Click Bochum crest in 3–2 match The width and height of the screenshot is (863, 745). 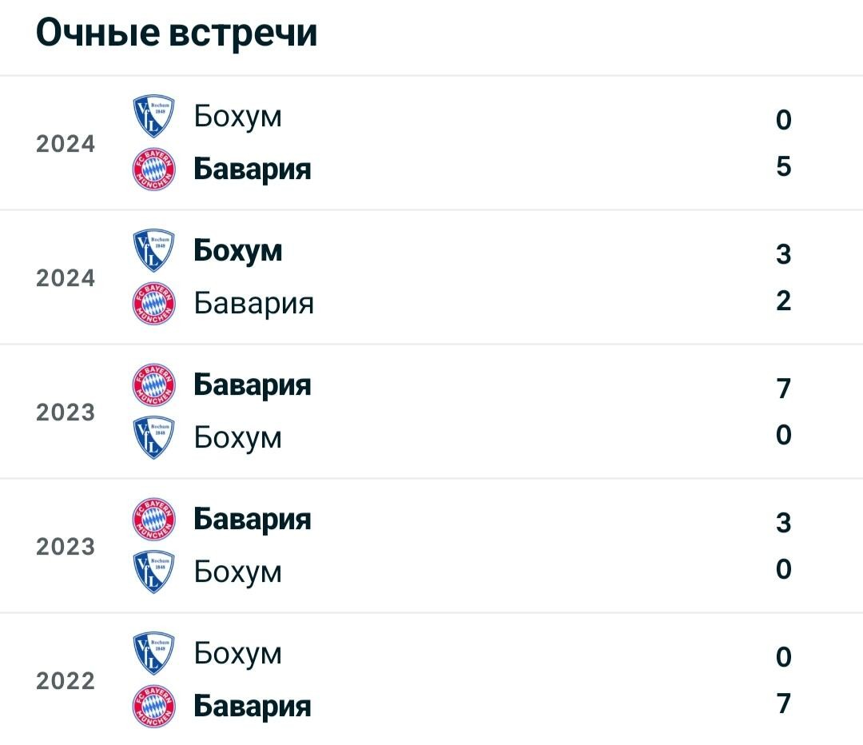tap(154, 250)
